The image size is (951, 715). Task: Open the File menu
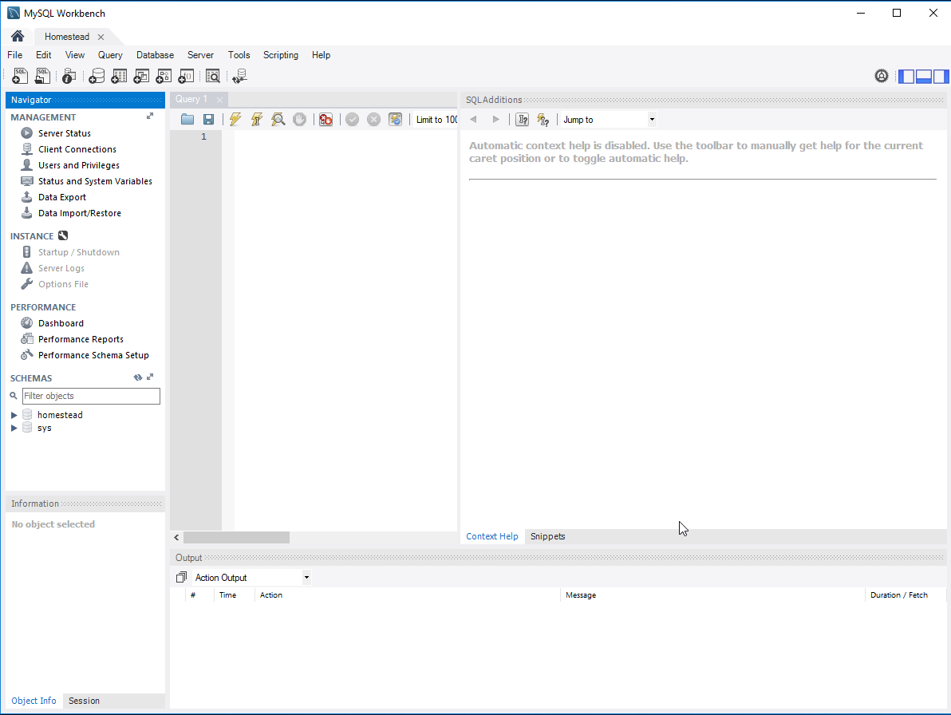coord(14,54)
